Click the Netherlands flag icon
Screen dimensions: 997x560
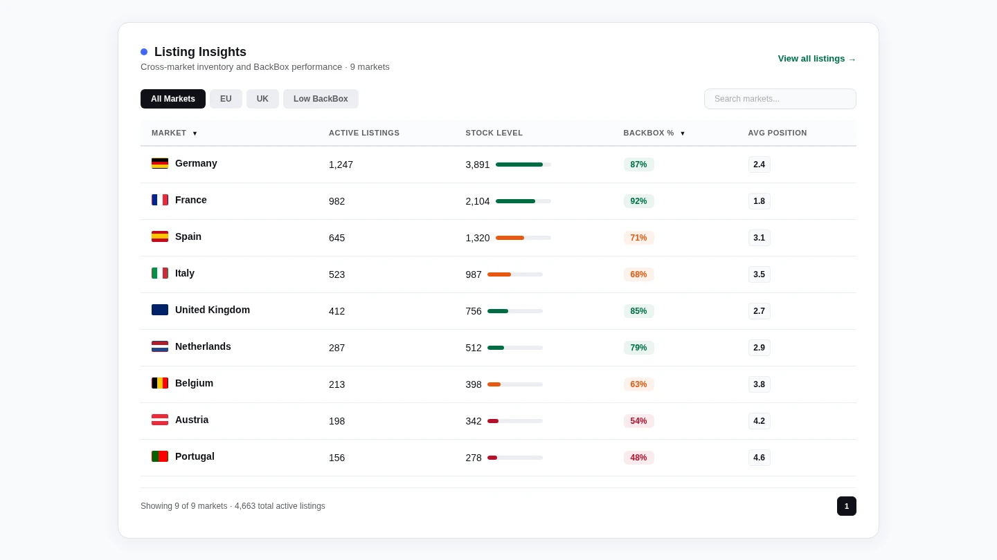coord(160,346)
